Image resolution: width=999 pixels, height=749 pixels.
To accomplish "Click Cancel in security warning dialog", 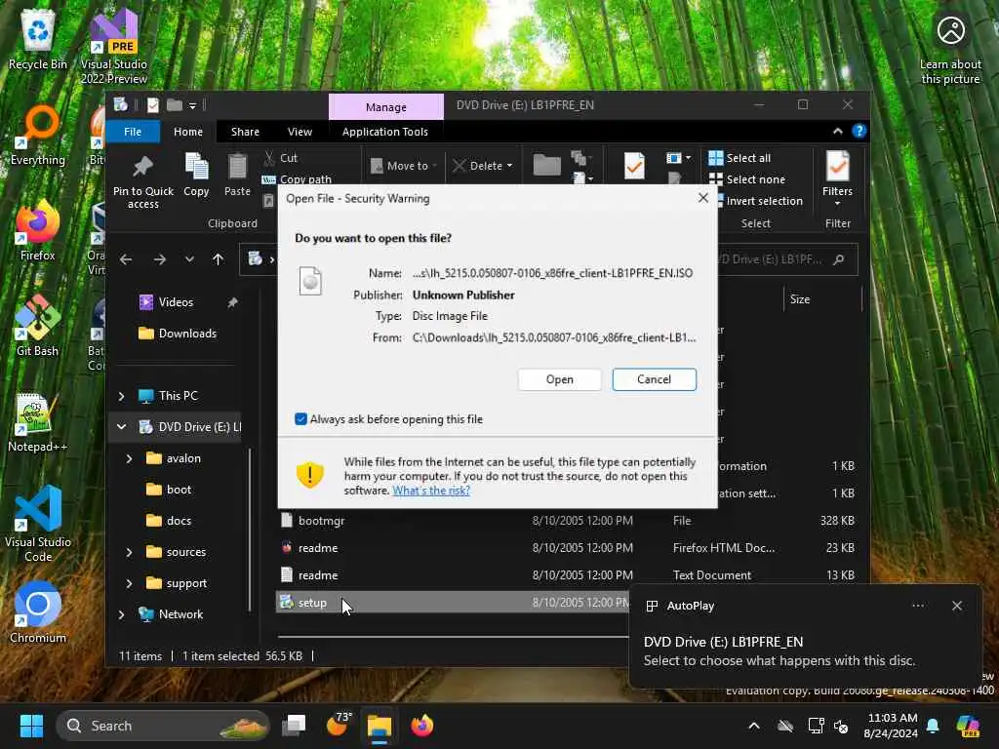I will pyautogui.click(x=654, y=379).
